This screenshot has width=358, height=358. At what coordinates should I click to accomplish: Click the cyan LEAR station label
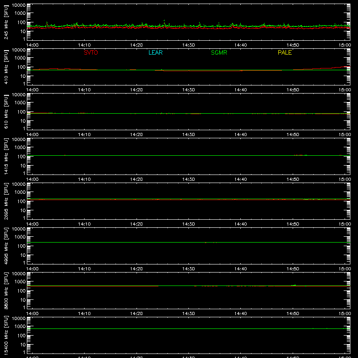click(x=155, y=52)
